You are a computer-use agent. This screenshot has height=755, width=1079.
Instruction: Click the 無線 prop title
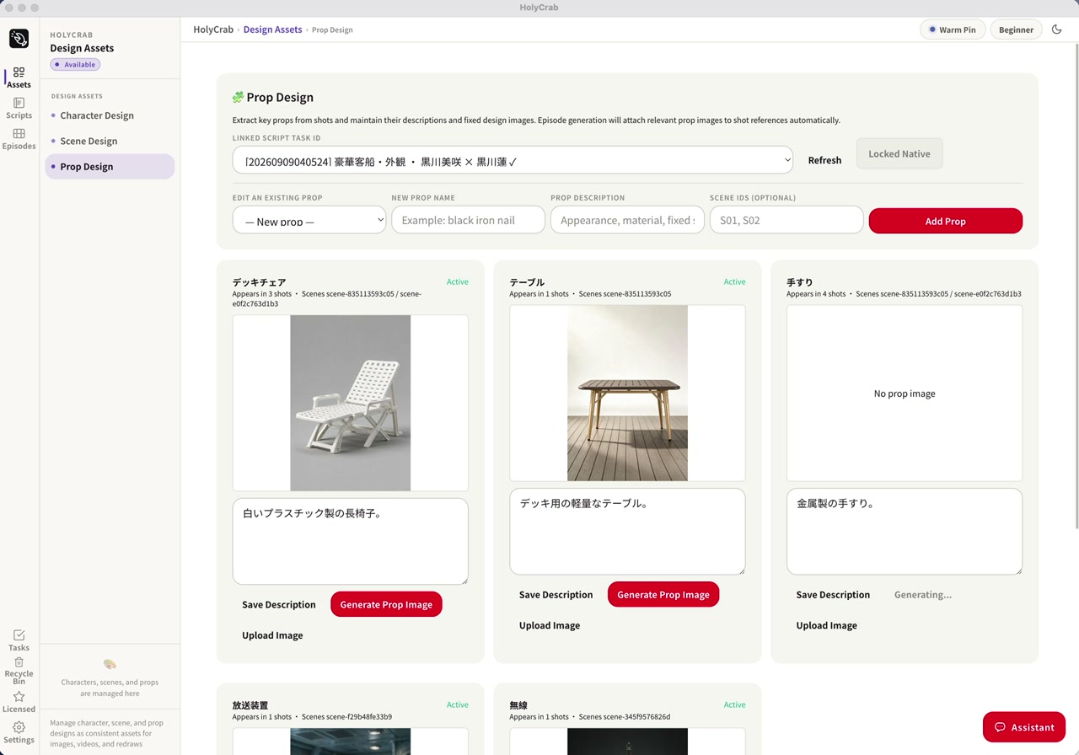click(518, 705)
